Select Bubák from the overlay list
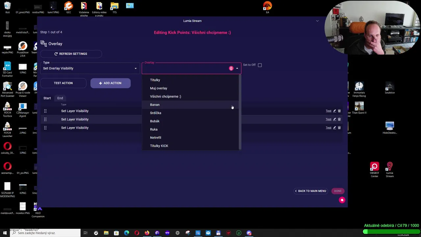Image resolution: width=421 pixels, height=237 pixels. point(191,121)
